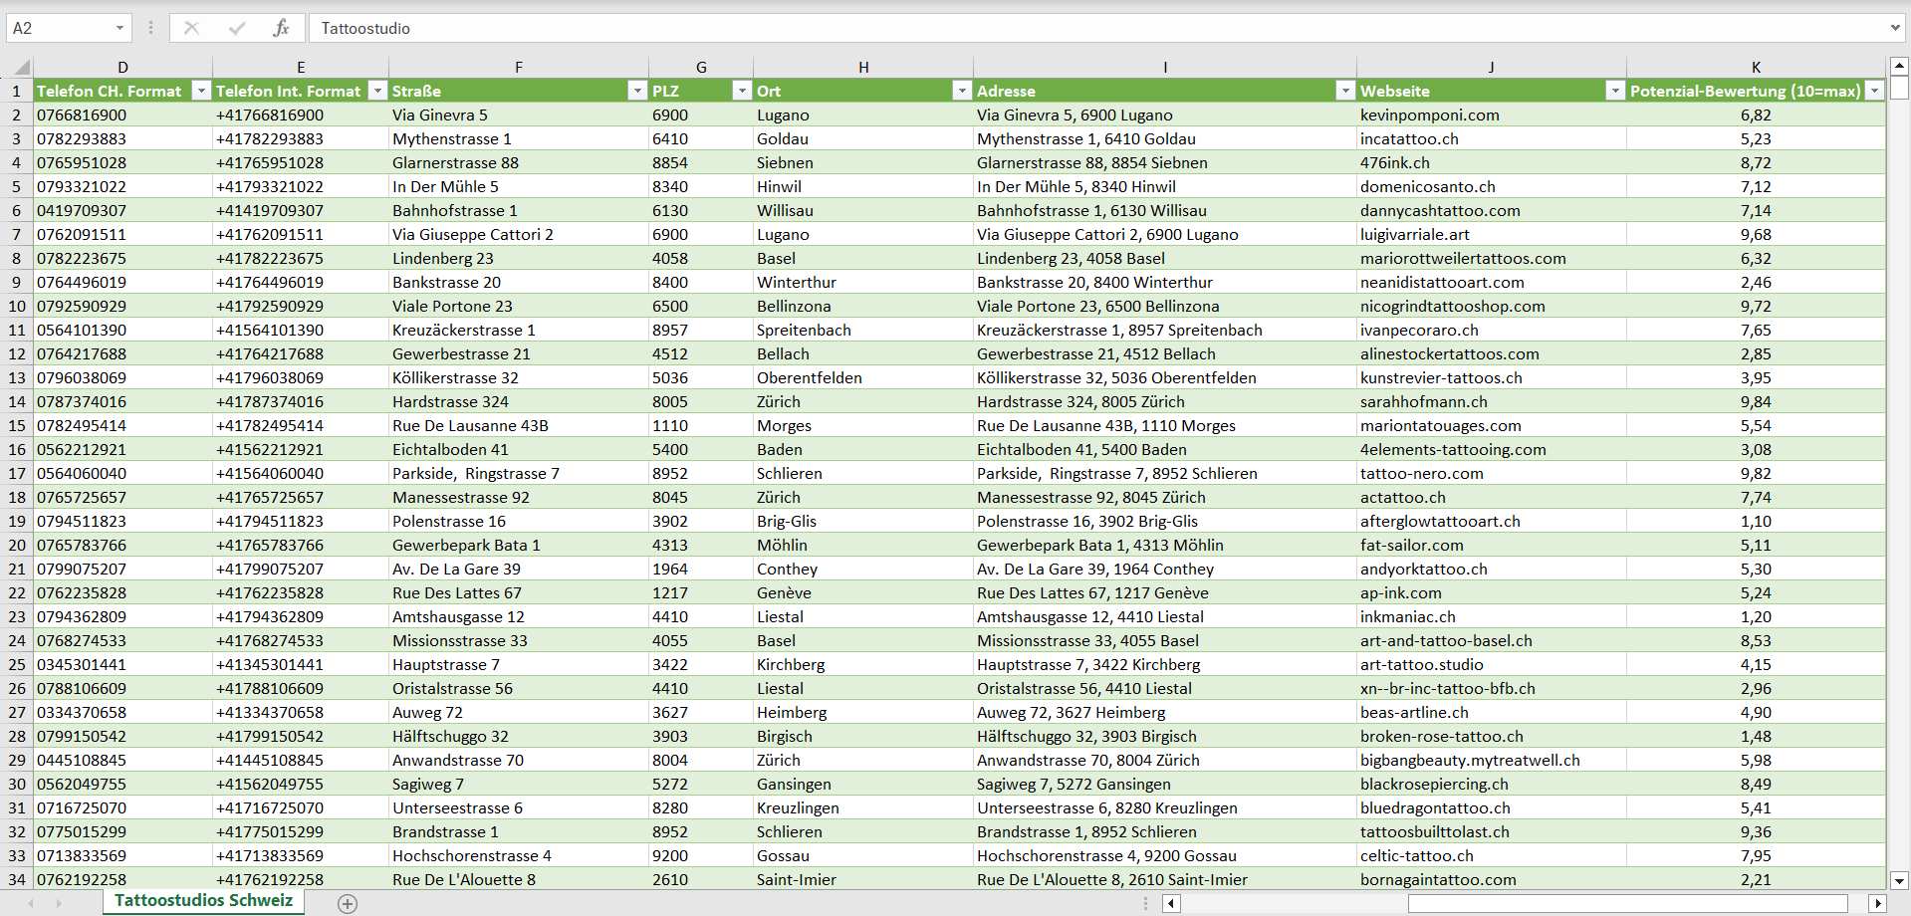
Task: Select column K header
Action: point(1756,67)
